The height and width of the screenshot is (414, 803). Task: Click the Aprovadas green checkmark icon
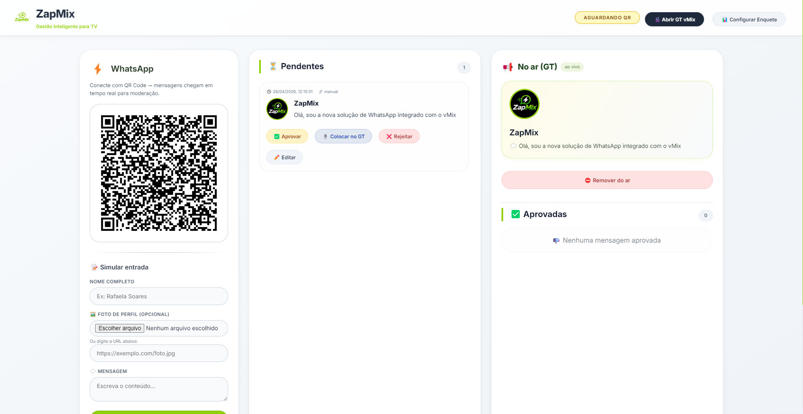coord(516,214)
